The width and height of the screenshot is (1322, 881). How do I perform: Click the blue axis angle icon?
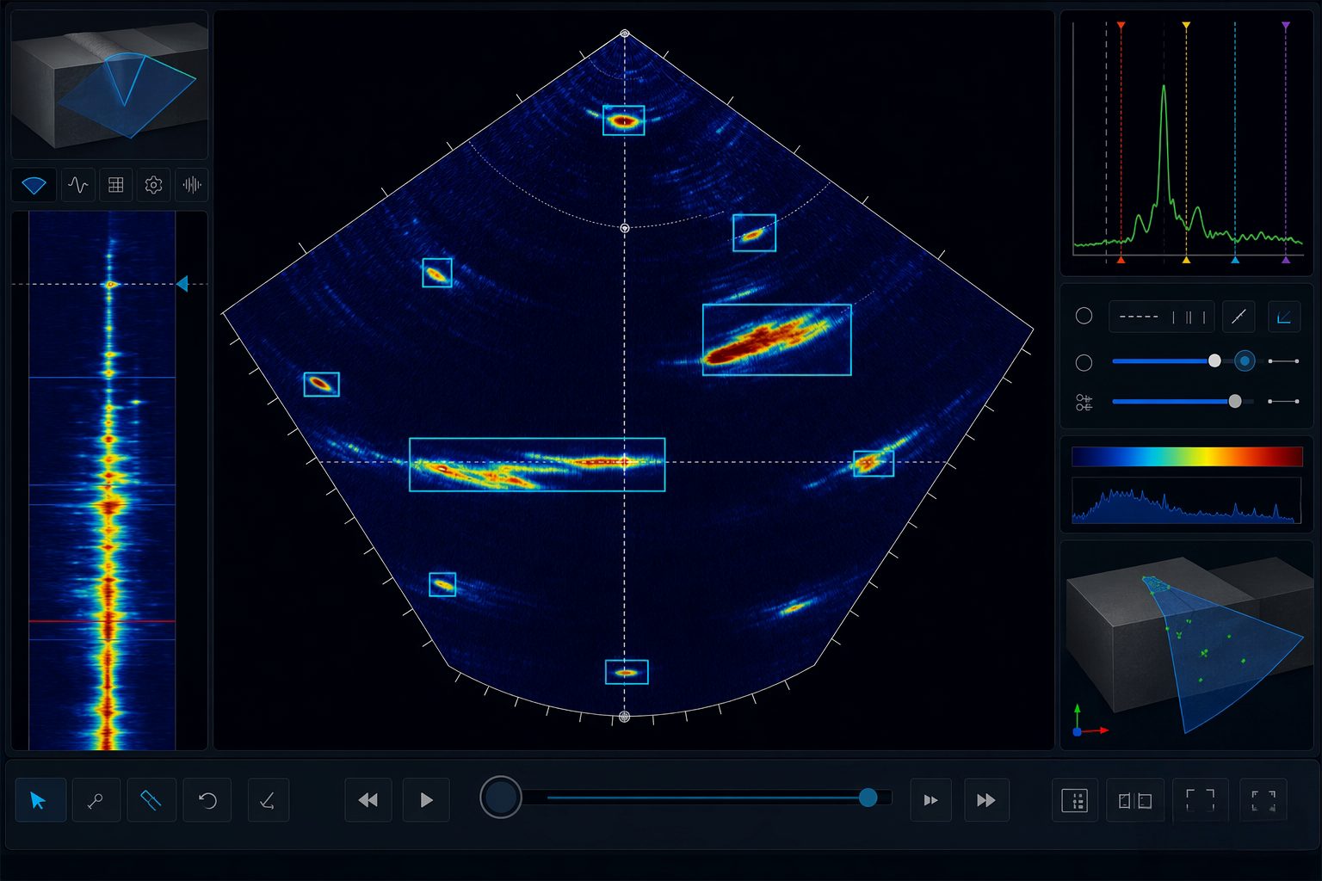1283,317
